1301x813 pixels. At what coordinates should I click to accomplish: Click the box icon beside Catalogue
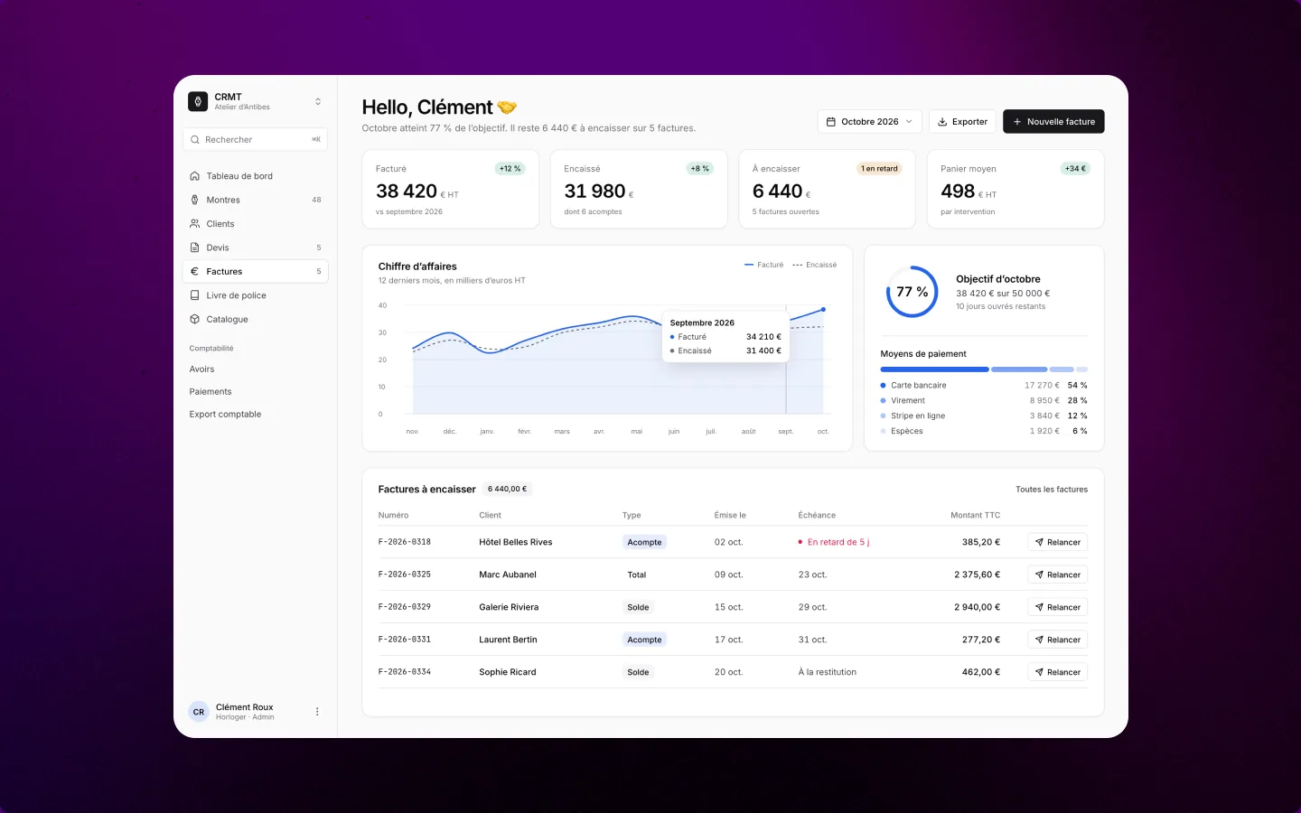pyautogui.click(x=195, y=319)
